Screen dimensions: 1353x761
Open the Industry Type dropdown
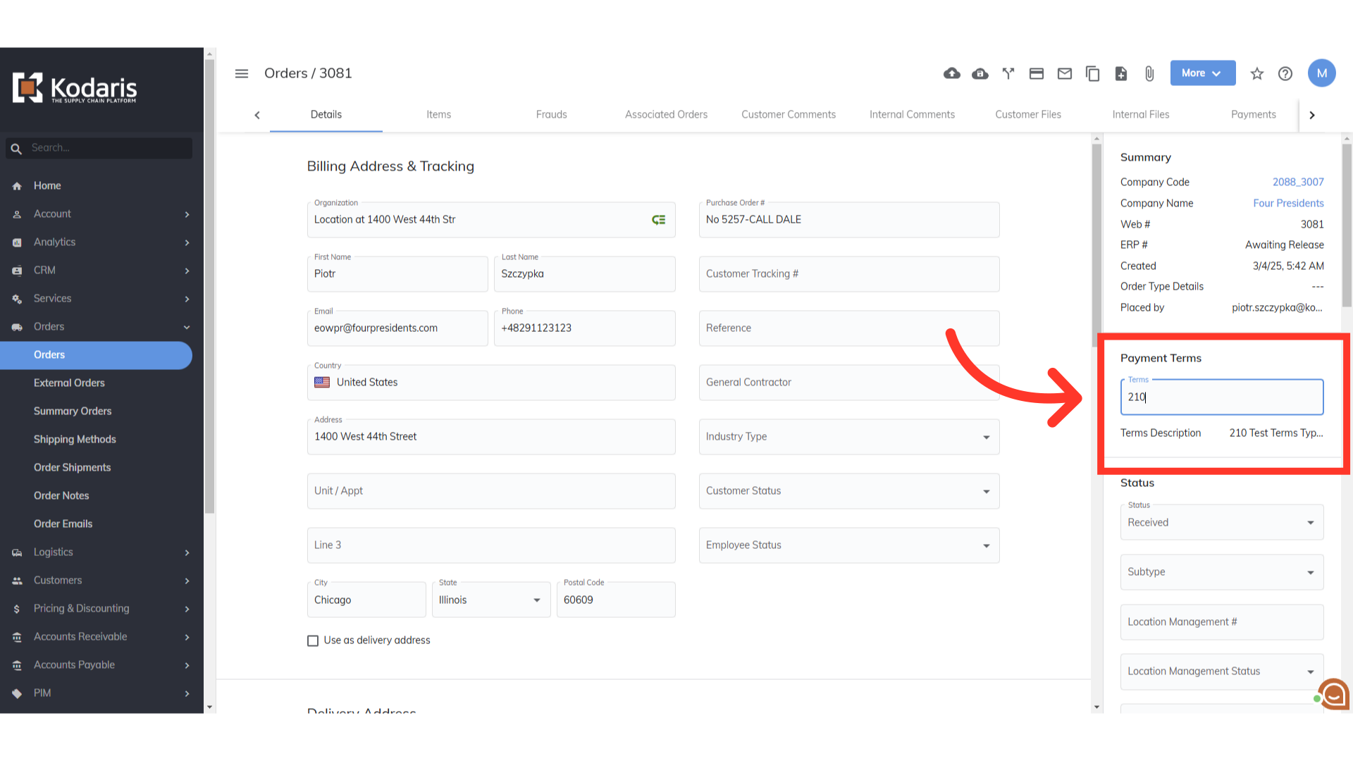pos(848,437)
